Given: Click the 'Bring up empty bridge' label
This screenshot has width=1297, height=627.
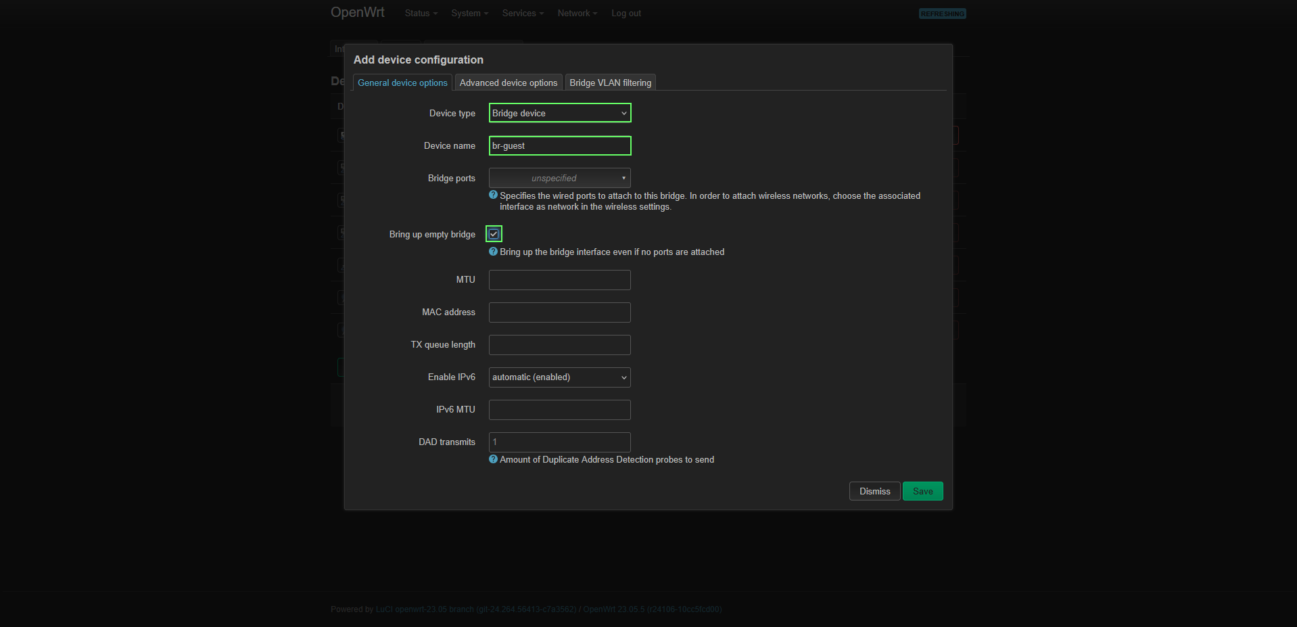Looking at the screenshot, I should [x=432, y=234].
